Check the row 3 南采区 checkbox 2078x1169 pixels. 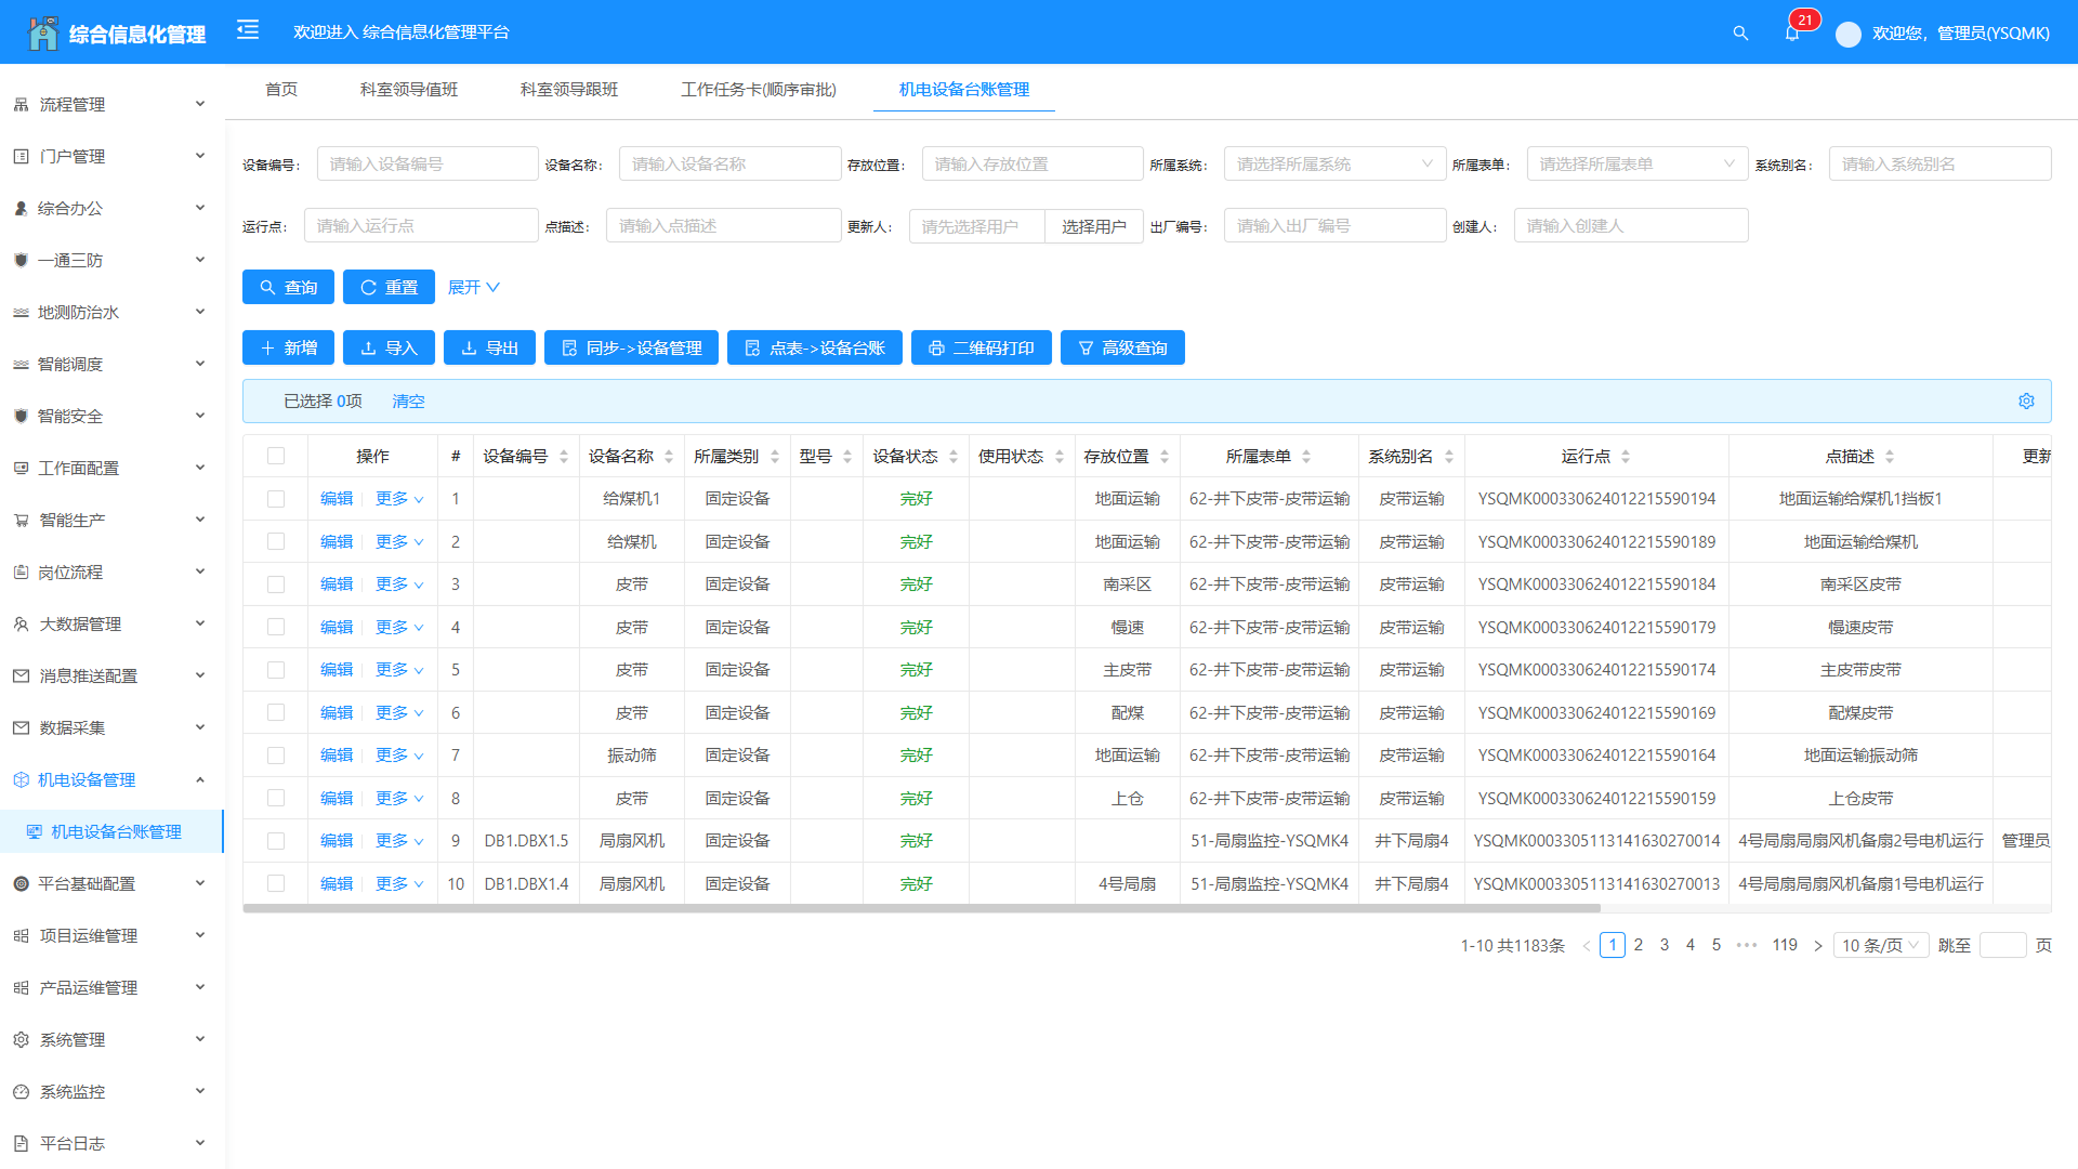(x=276, y=584)
